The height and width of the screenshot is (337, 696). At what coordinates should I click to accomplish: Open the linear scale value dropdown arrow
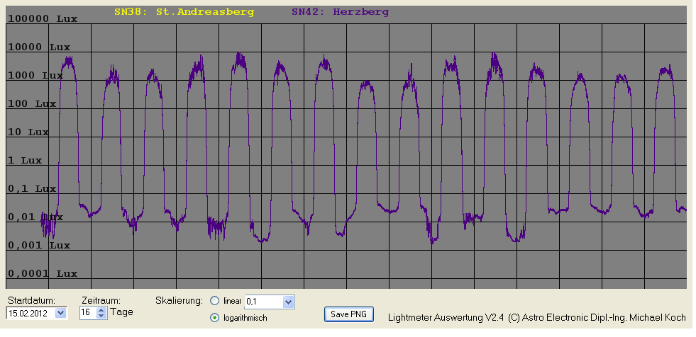pyautogui.click(x=288, y=302)
